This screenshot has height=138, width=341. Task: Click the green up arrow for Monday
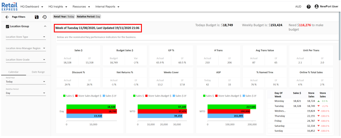click(318, 101)
